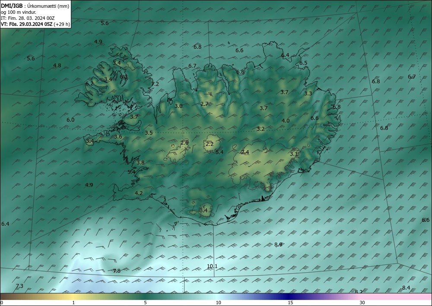The image size is (432, 306).
Task: Click the 'og 100 m vindur.' subtitle line
Action: (19, 12)
